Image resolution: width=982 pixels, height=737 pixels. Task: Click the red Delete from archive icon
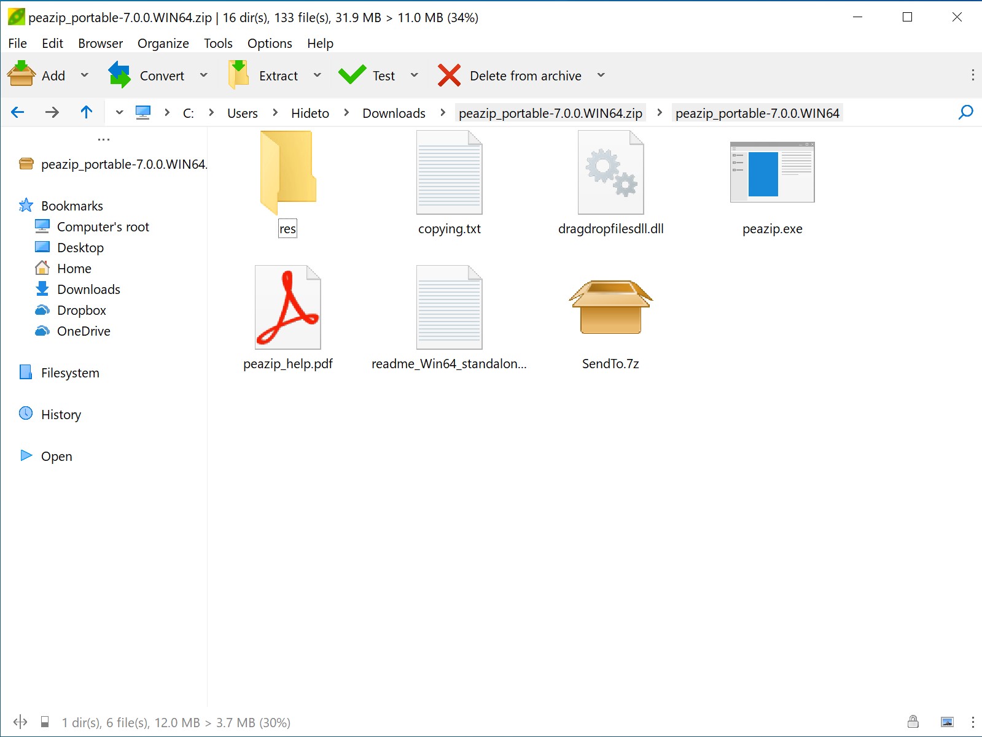pyautogui.click(x=449, y=75)
